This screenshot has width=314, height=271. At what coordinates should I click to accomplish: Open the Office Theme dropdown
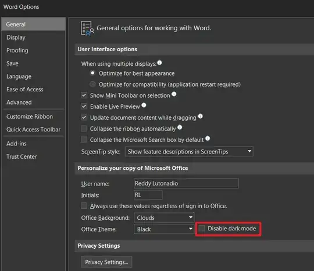[x=164, y=229]
